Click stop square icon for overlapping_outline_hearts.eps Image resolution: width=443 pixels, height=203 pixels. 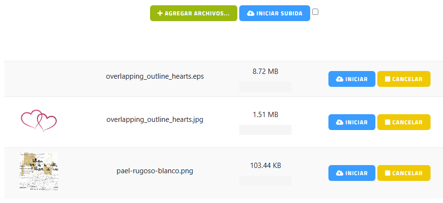[x=387, y=79]
